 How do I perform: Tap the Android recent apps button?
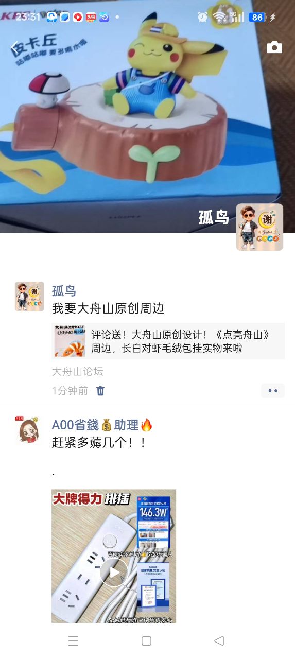(74, 640)
